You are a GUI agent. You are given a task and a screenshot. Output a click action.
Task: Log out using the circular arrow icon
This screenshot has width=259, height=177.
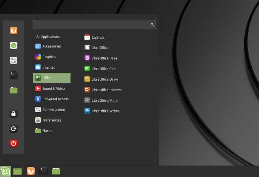14,129
